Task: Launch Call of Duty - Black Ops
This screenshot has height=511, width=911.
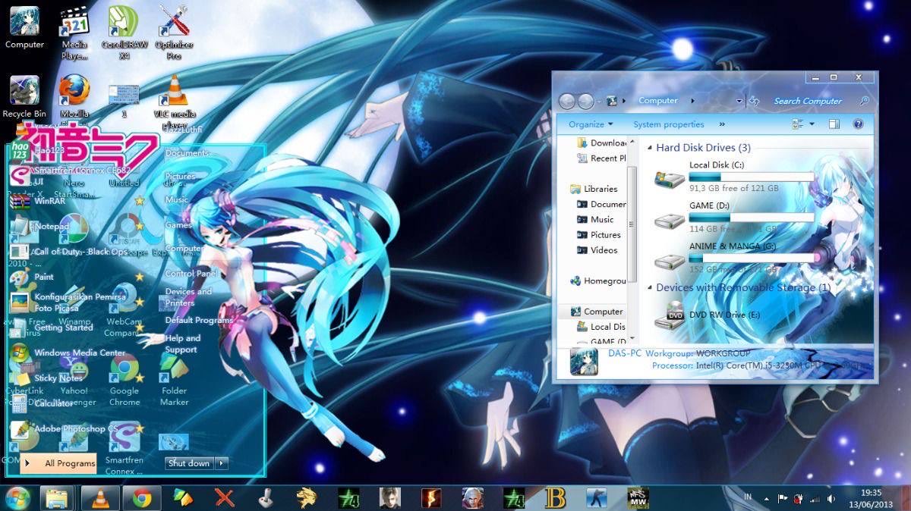Action: click(70, 252)
